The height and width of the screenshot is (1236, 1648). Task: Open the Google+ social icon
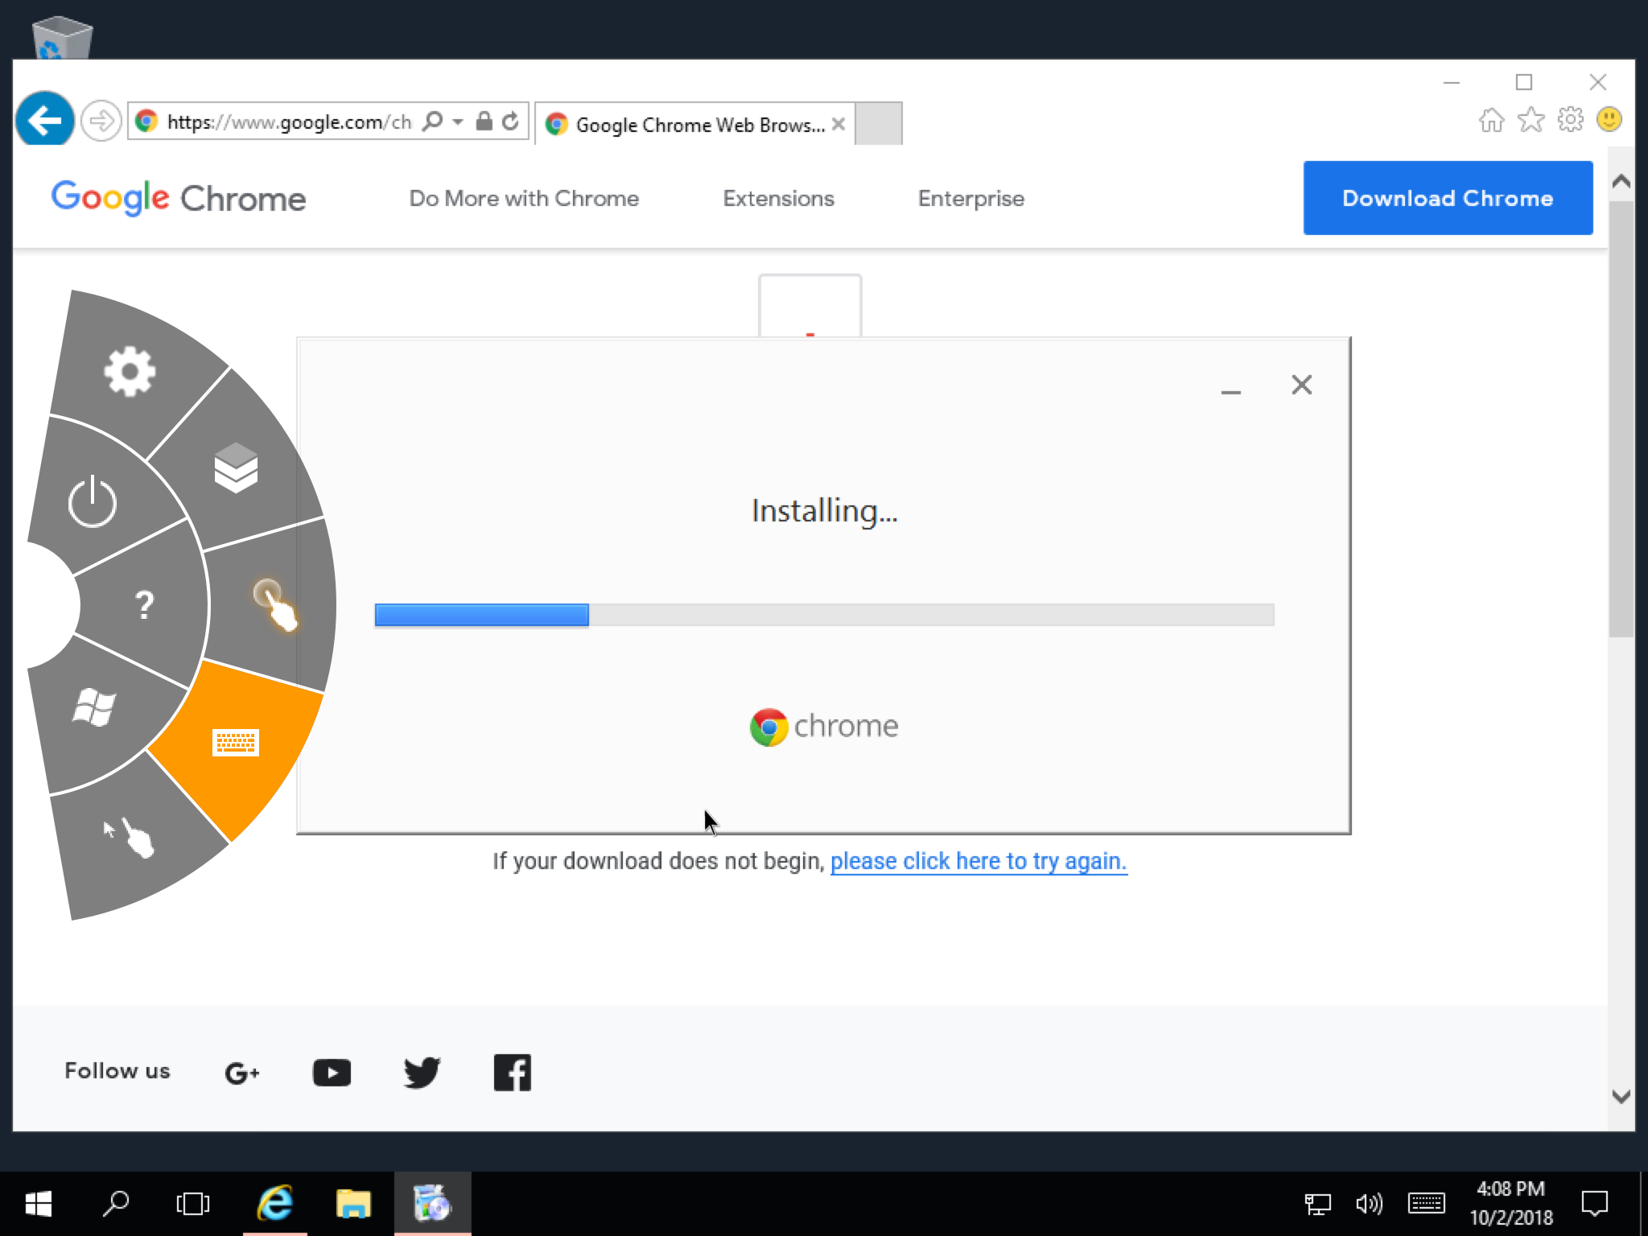[x=241, y=1073]
